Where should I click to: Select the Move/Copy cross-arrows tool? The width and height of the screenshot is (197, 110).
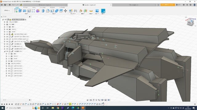point(66,11)
